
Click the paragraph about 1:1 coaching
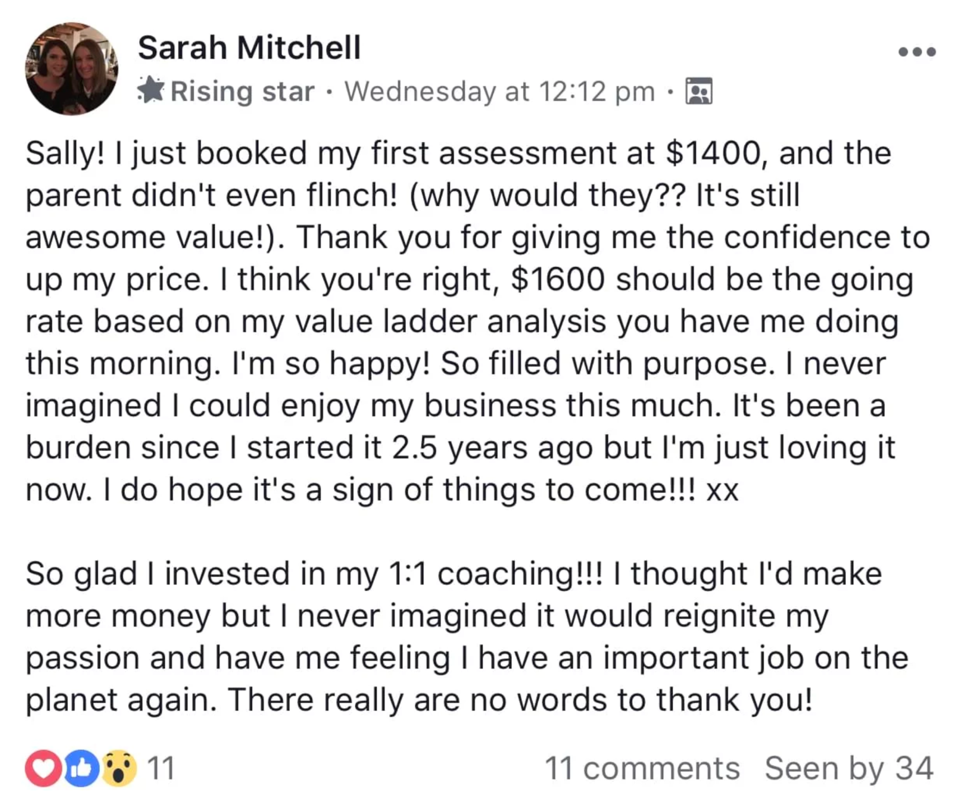tap(467, 637)
